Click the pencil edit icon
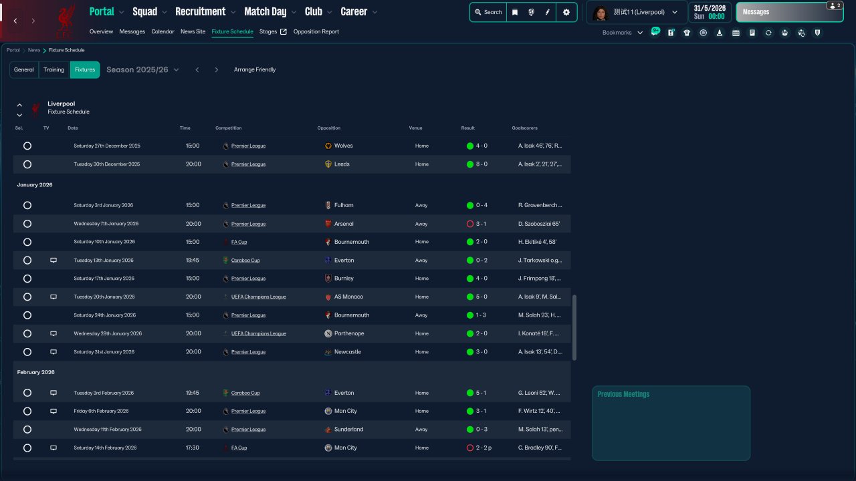The width and height of the screenshot is (856, 481). [547, 12]
